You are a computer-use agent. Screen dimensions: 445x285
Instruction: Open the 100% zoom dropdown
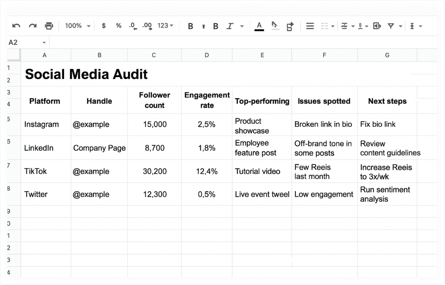tap(78, 26)
